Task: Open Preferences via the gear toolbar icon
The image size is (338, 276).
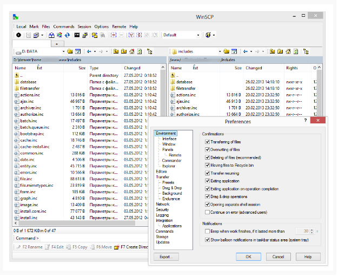Action: [x=18, y=35]
